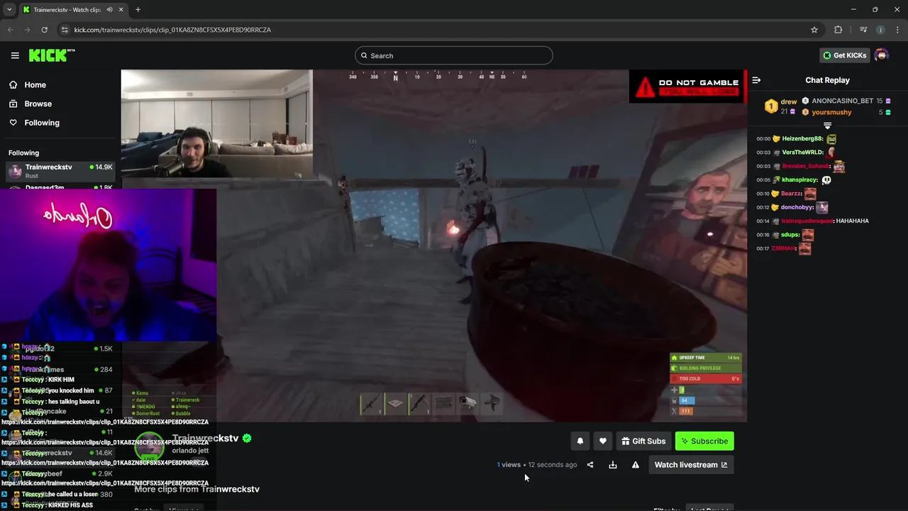Click the Search input field
The height and width of the screenshot is (511, 908).
click(454, 55)
